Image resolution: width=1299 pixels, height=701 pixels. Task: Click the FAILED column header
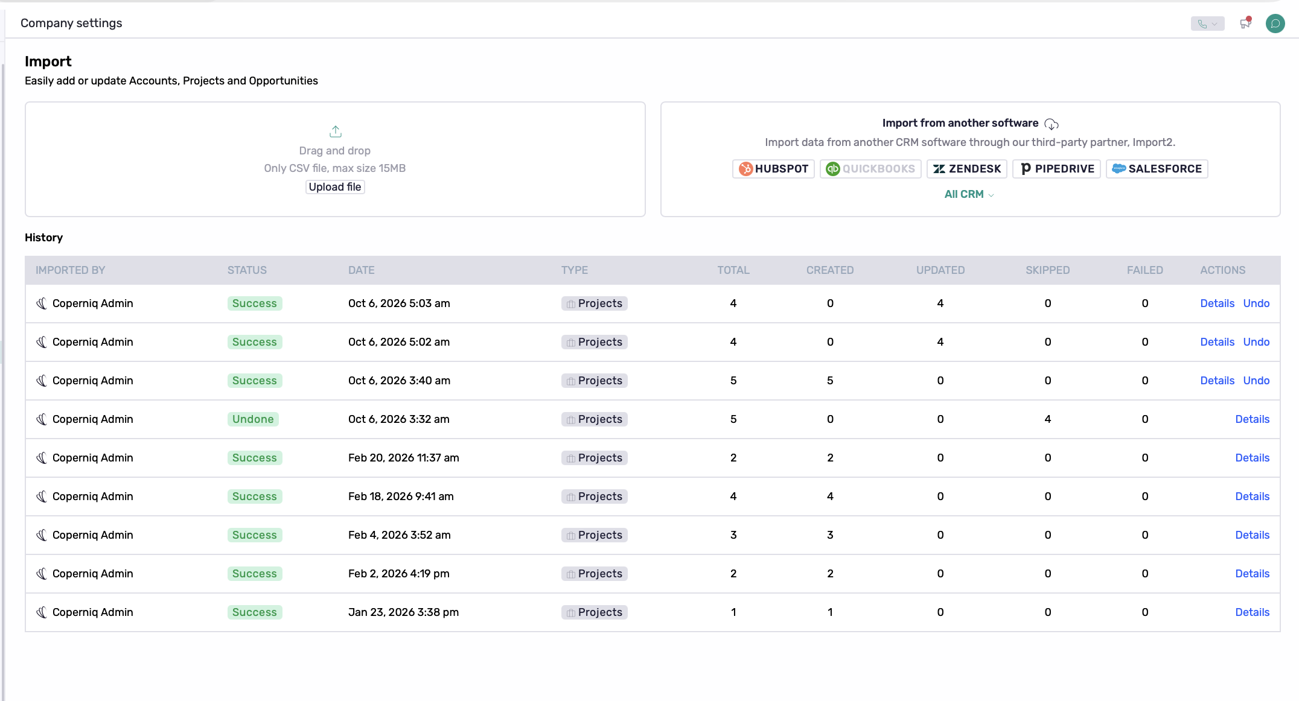(x=1145, y=270)
